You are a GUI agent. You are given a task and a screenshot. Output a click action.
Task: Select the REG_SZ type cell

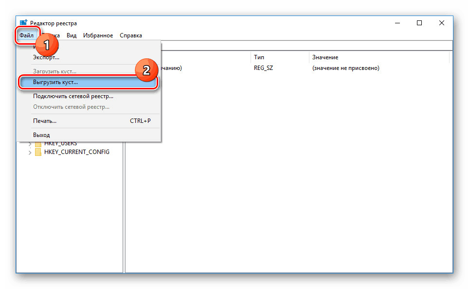click(264, 68)
